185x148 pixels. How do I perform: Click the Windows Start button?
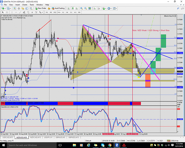pos(3,145)
